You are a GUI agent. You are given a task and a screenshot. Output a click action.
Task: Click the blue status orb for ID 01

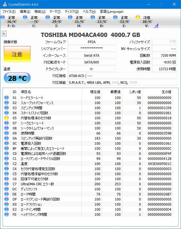coord(6,98)
